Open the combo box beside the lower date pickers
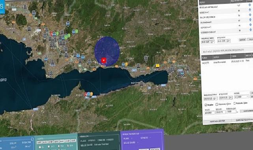This screenshot has height=150, width=253. click(x=242, y=97)
